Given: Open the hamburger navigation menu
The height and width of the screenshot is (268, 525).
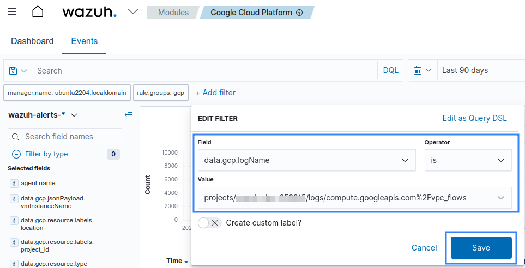Looking at the screenshot, I should (12, 12).
